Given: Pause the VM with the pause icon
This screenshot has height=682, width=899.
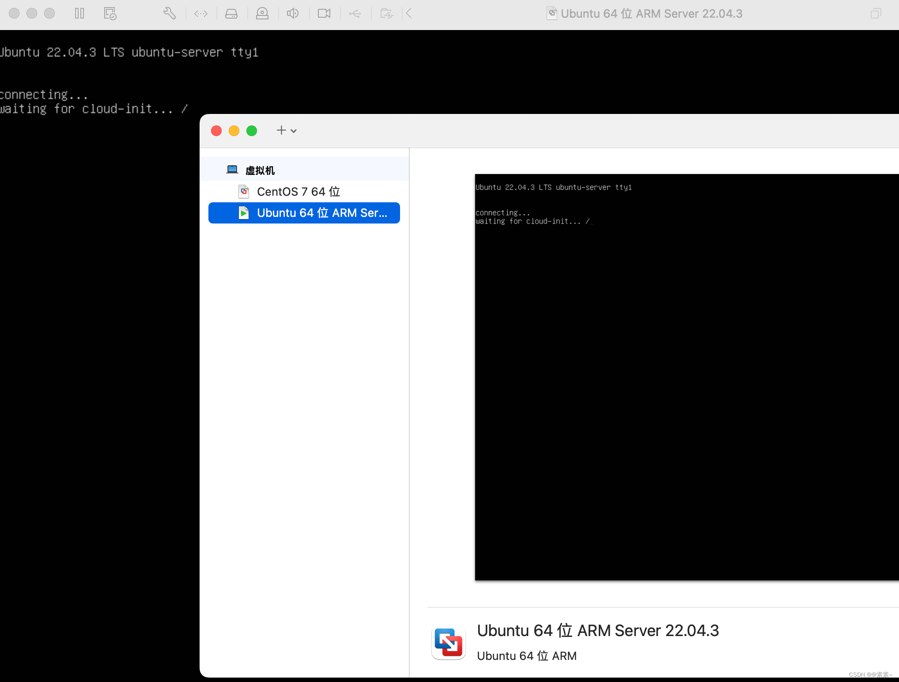Looking at the screenshot, I should click(79, 14).
